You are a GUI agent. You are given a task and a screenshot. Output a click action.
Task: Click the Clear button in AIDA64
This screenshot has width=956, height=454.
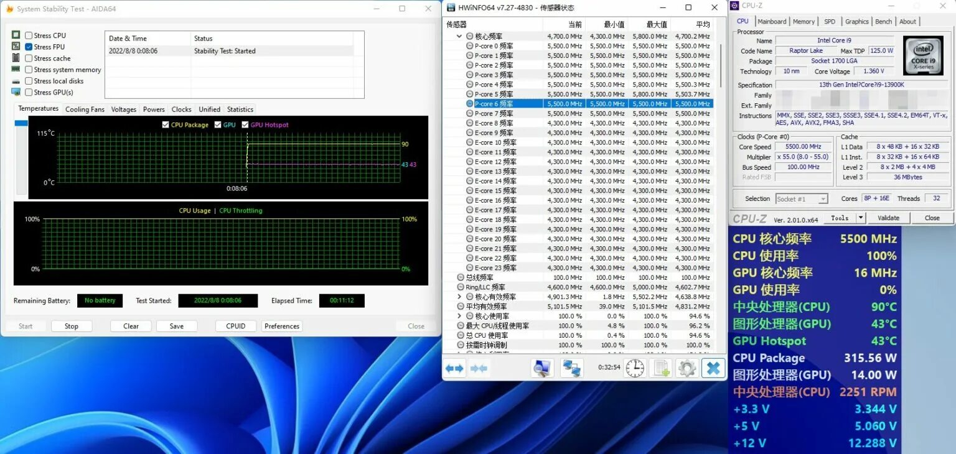pos(131,326)
